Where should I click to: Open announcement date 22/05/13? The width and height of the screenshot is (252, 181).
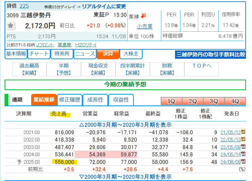[x=231, y=140]
